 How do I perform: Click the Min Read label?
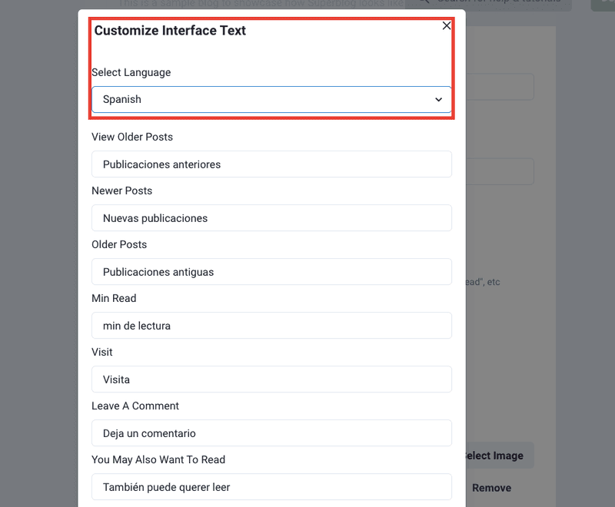tap(114, 298)
